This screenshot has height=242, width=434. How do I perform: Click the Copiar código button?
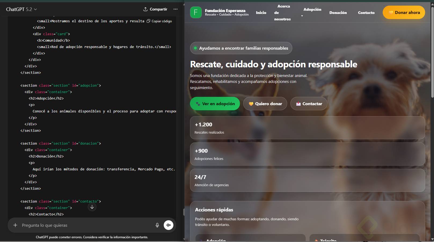(159, 21)
